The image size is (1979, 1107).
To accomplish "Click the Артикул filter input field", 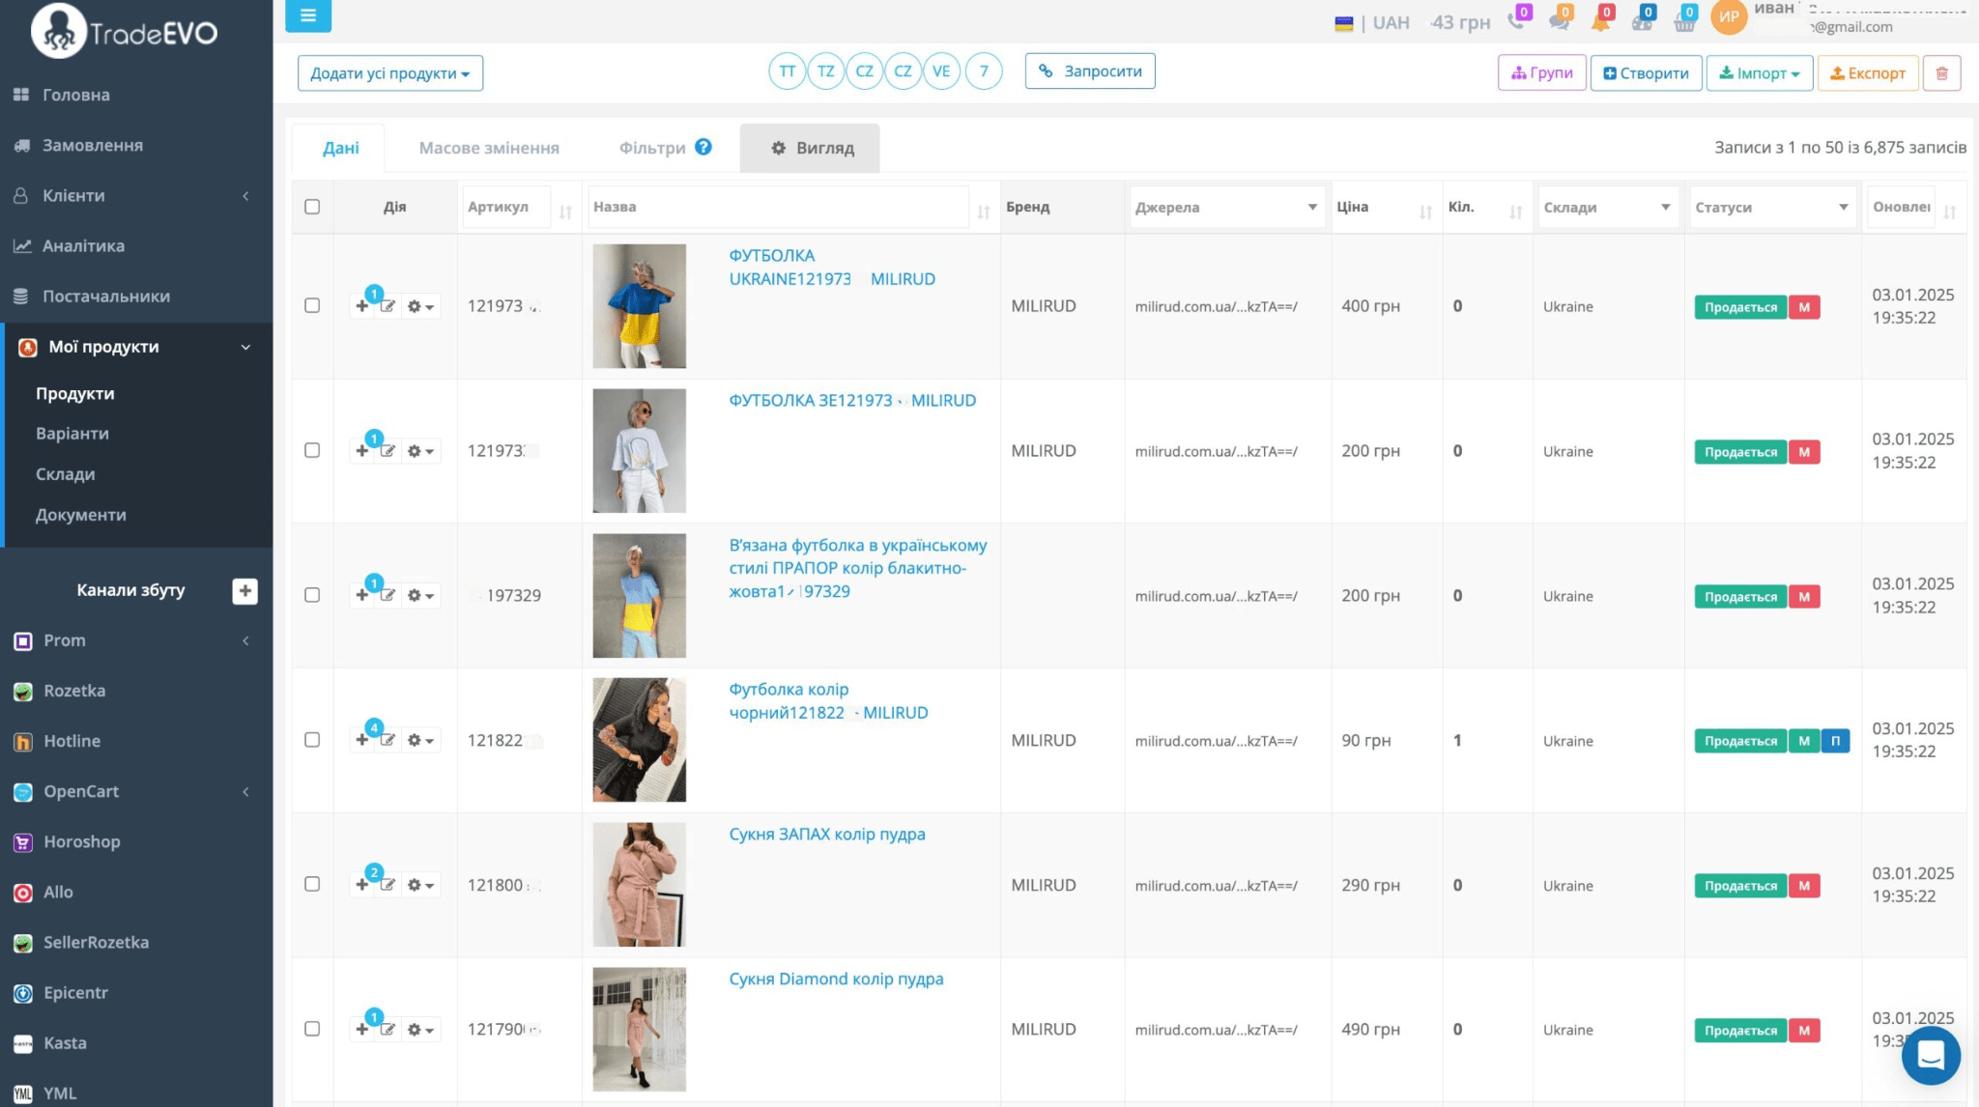I will (506, 207).
